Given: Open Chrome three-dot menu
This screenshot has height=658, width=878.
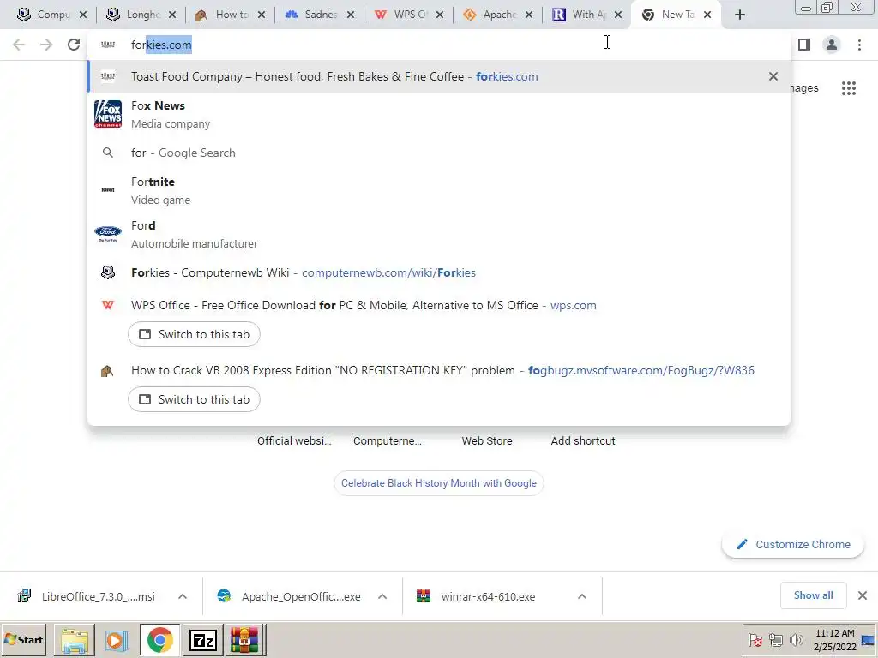Looking at the screenshot, I should point(859,45).
